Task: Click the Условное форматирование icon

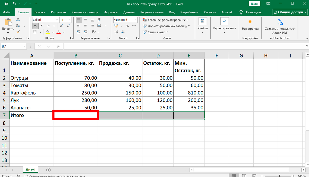Action: 145,20
